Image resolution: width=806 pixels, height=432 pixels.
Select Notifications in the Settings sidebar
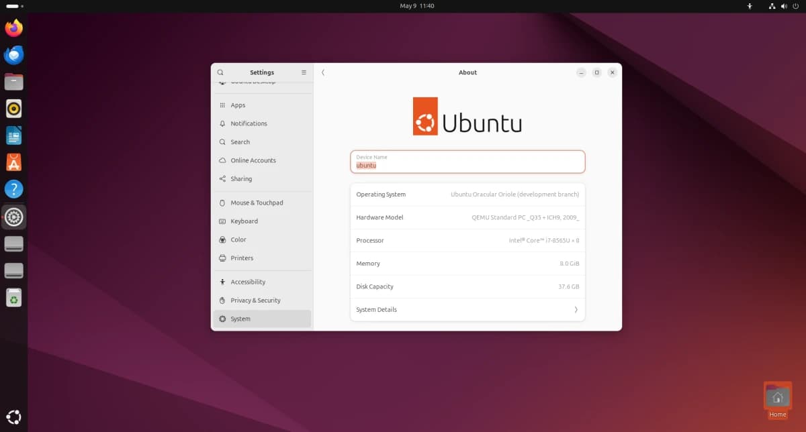click(249, 124)
